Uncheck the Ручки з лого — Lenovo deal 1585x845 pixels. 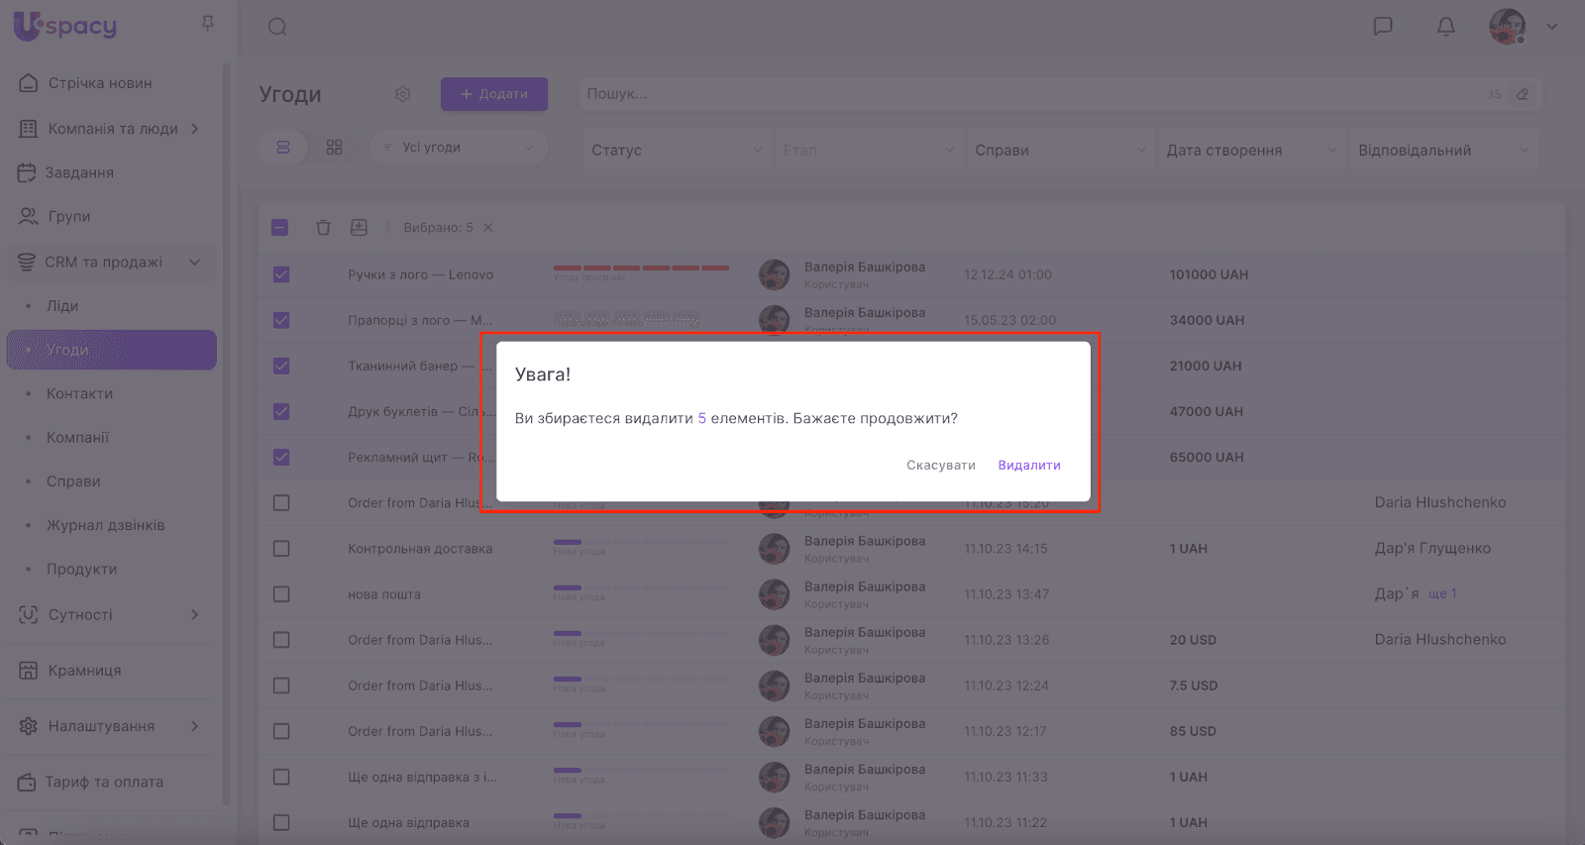click(x=281, y=274)
